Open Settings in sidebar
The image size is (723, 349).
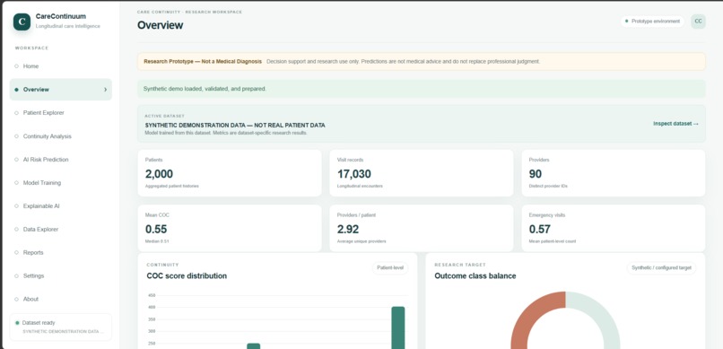61,275
